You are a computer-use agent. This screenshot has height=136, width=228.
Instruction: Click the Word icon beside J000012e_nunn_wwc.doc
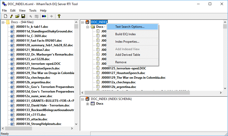coord(13,96)
